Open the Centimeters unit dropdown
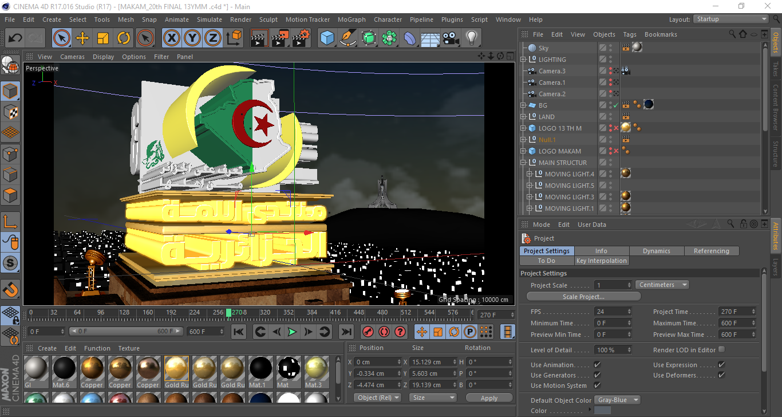The image size is (782, 417). click(x=662, y=285)
